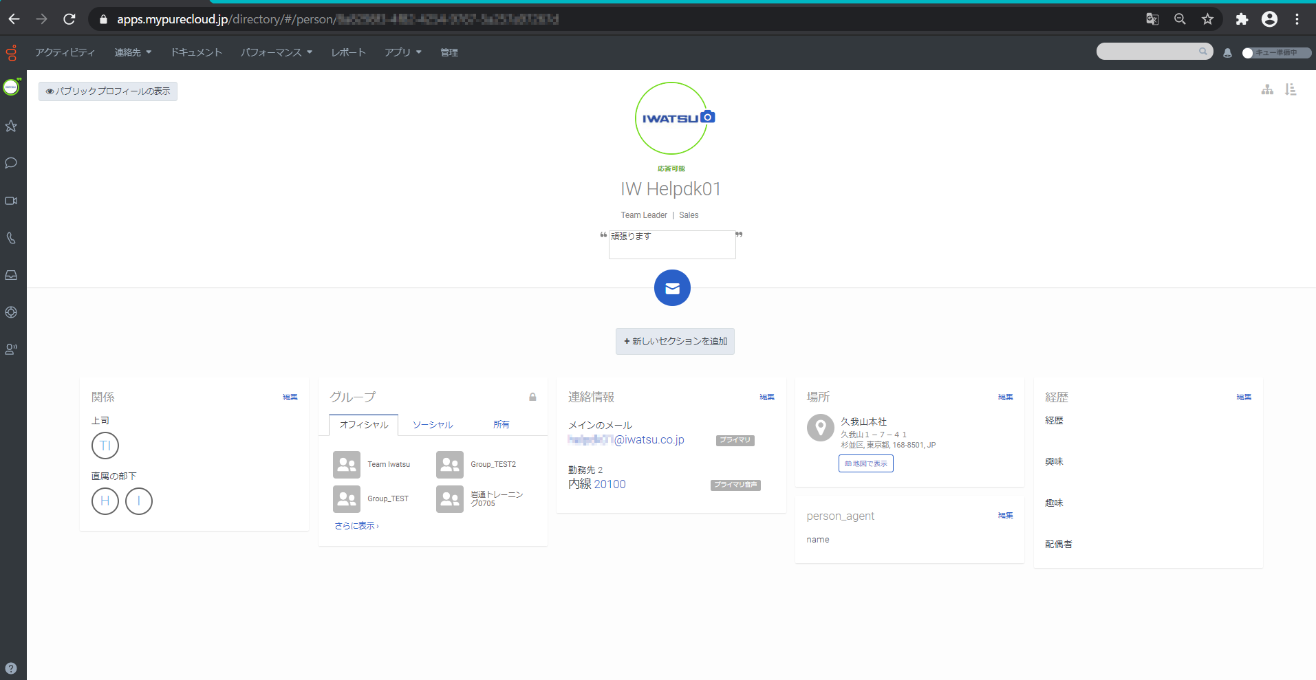Toggle the On Queue switch
The image size is (1316, 680).
click(1276, 53)
